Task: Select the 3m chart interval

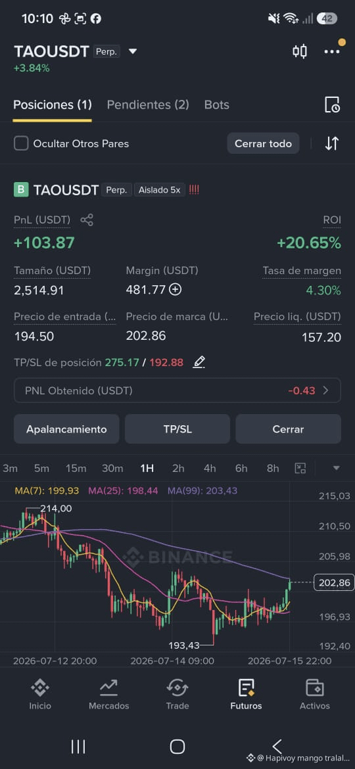Action: coord(11,469)
